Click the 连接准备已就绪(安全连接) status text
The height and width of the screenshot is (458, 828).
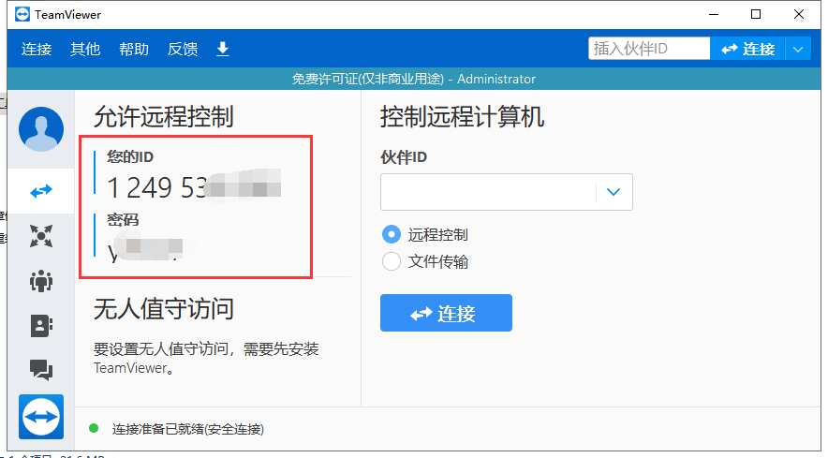pyautogui.click(x=188, y=429)
